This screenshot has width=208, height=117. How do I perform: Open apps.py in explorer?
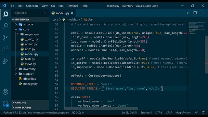pos(30,49)
